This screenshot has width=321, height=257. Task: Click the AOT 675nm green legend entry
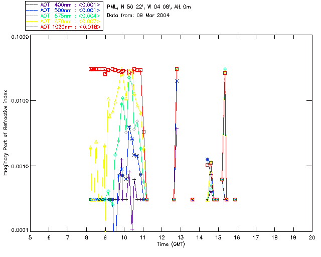(x=63, y=16)
